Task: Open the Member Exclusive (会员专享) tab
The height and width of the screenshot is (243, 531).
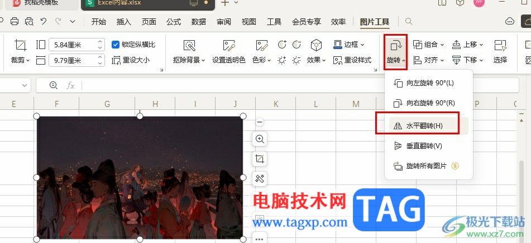Action: [307, 22]
